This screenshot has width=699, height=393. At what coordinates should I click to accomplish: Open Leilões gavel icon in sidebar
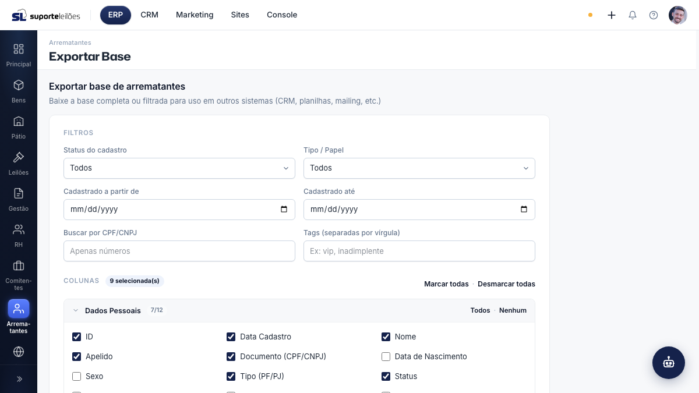point(19,157)
